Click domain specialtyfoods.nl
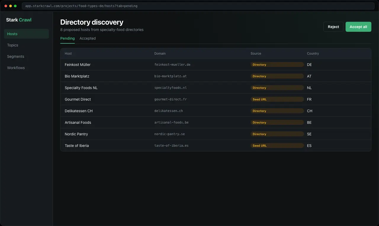 click(171, 88)
